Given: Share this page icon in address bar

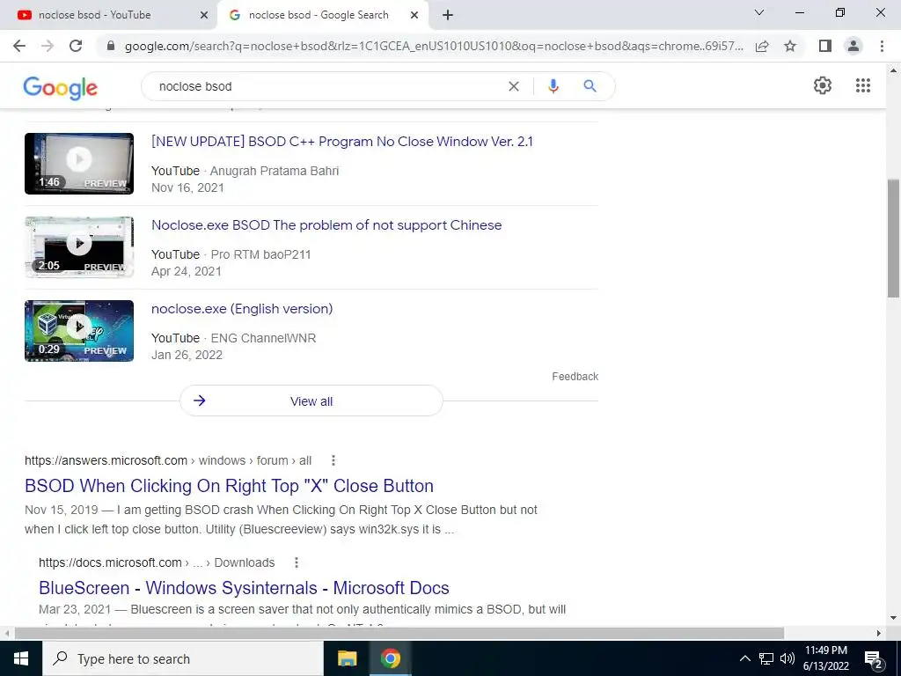Looking at the screenshot, I should pos(762,46).
